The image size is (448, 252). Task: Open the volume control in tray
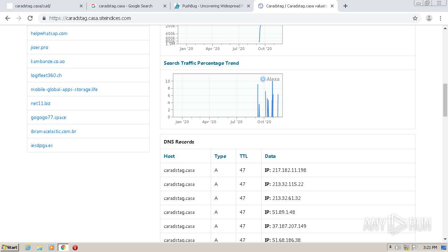398,247
